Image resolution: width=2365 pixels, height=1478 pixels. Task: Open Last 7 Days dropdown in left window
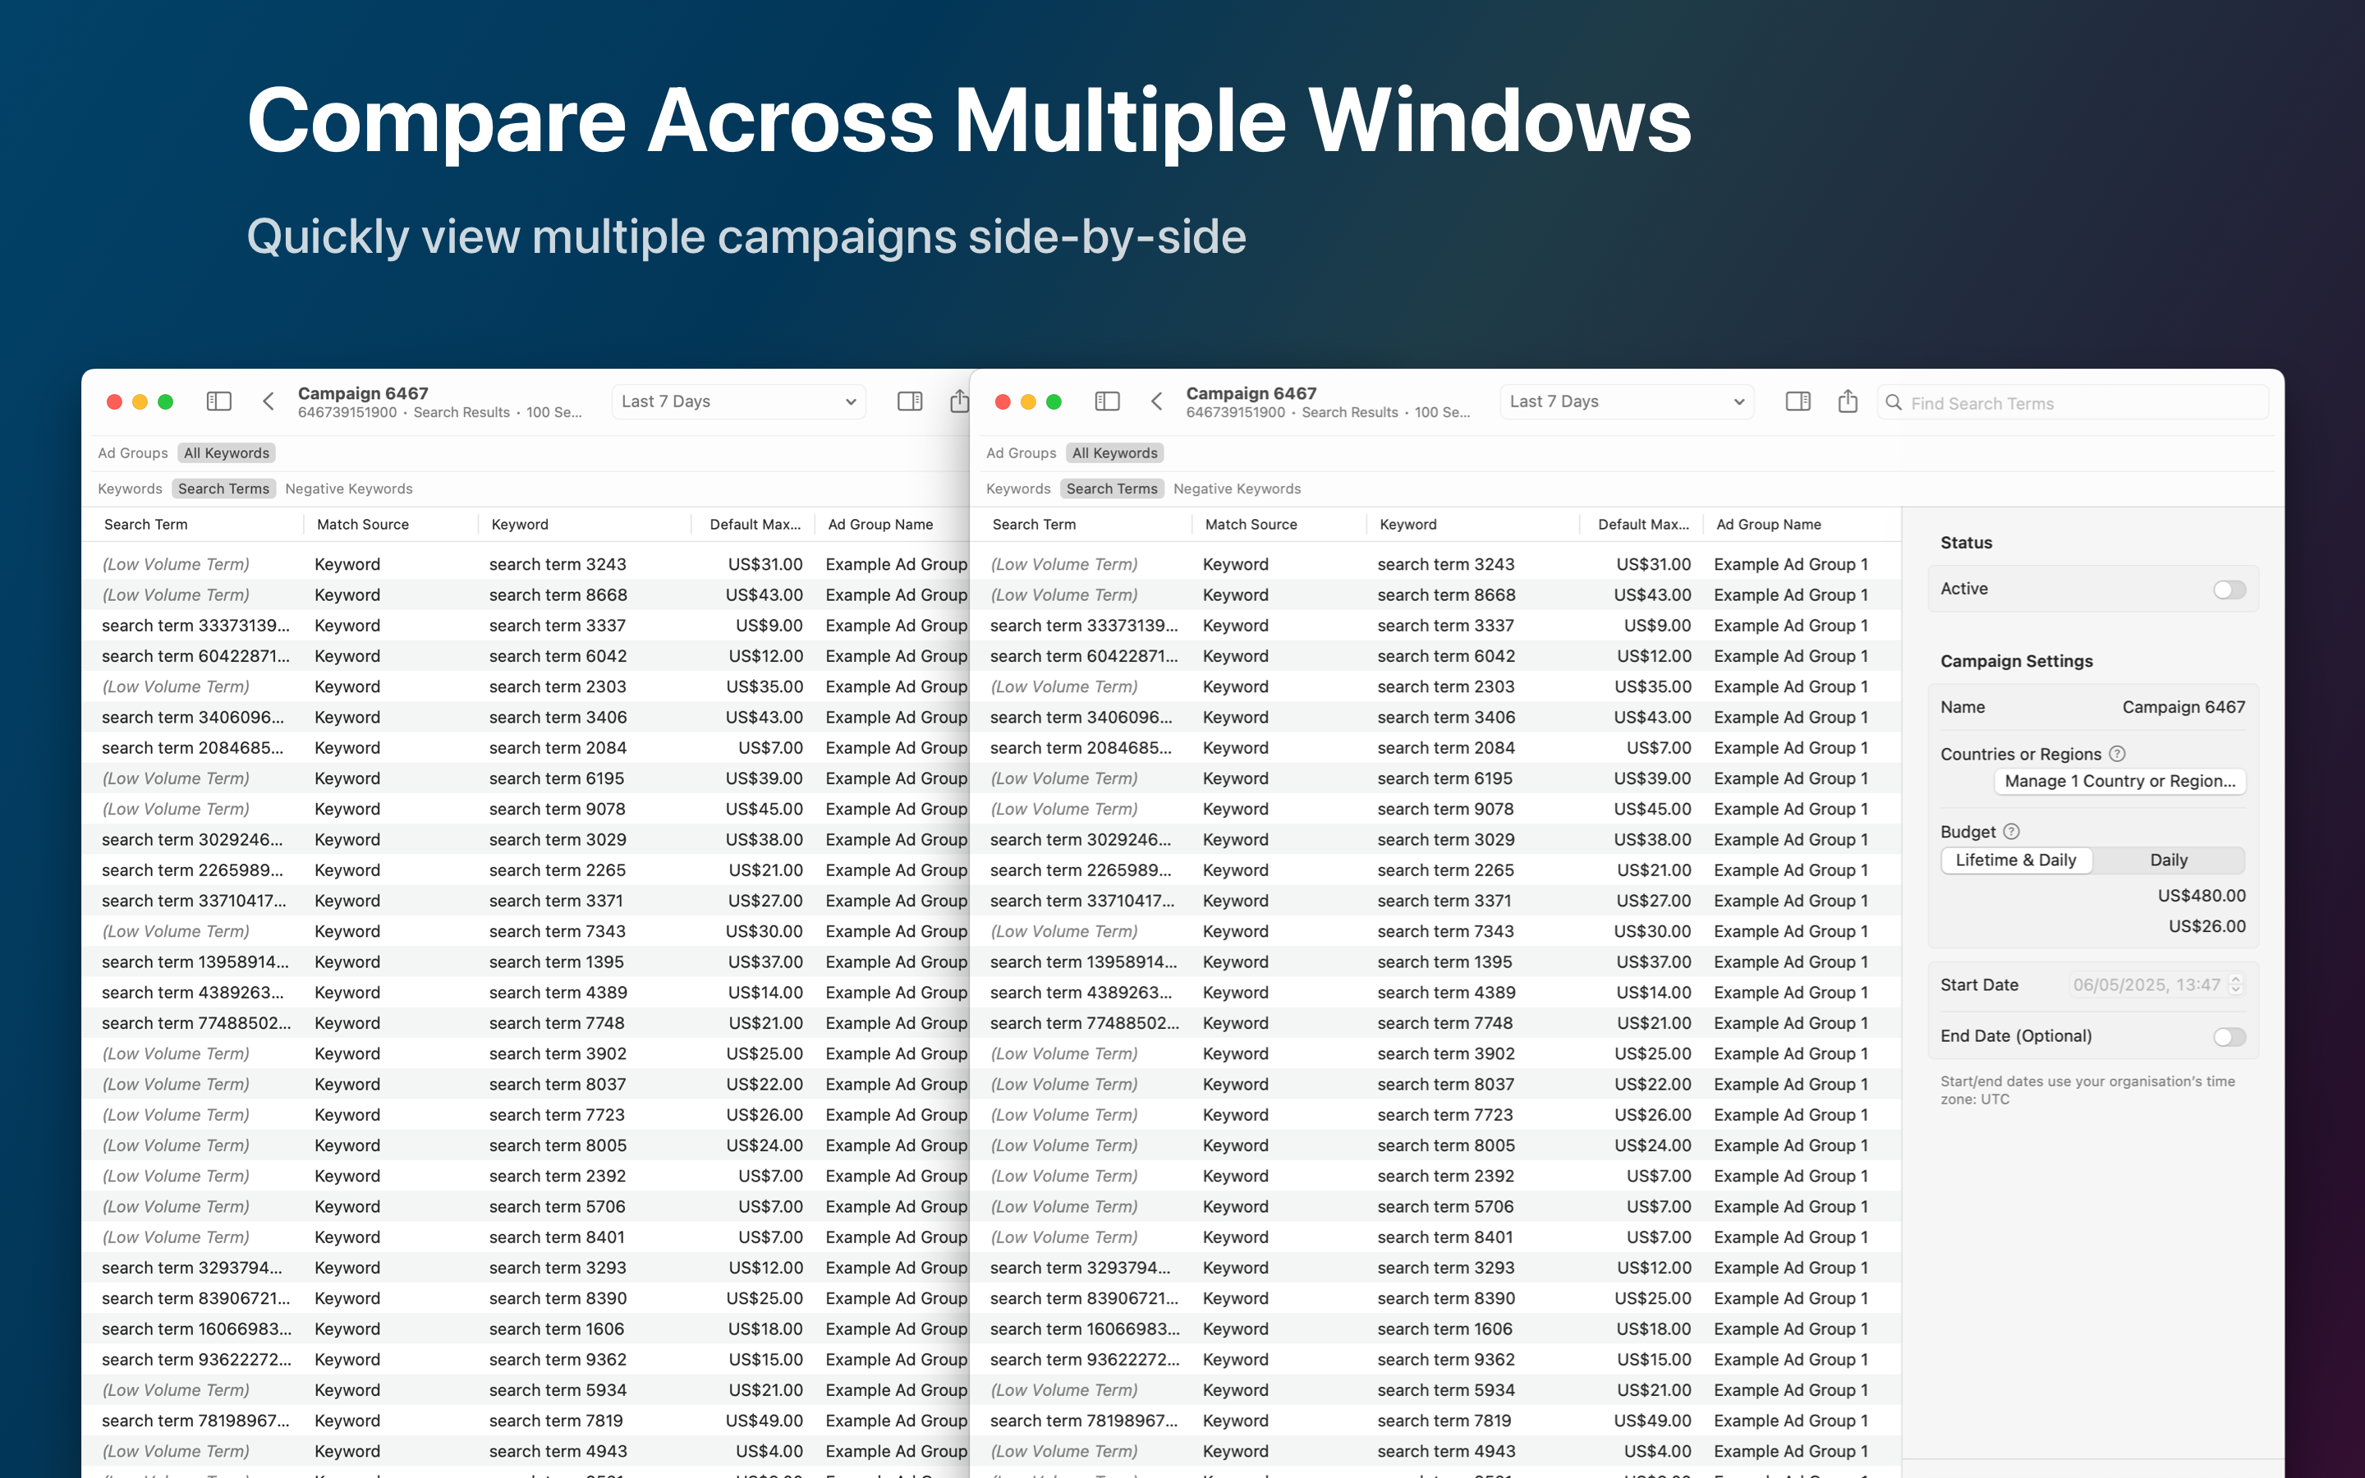739,402
